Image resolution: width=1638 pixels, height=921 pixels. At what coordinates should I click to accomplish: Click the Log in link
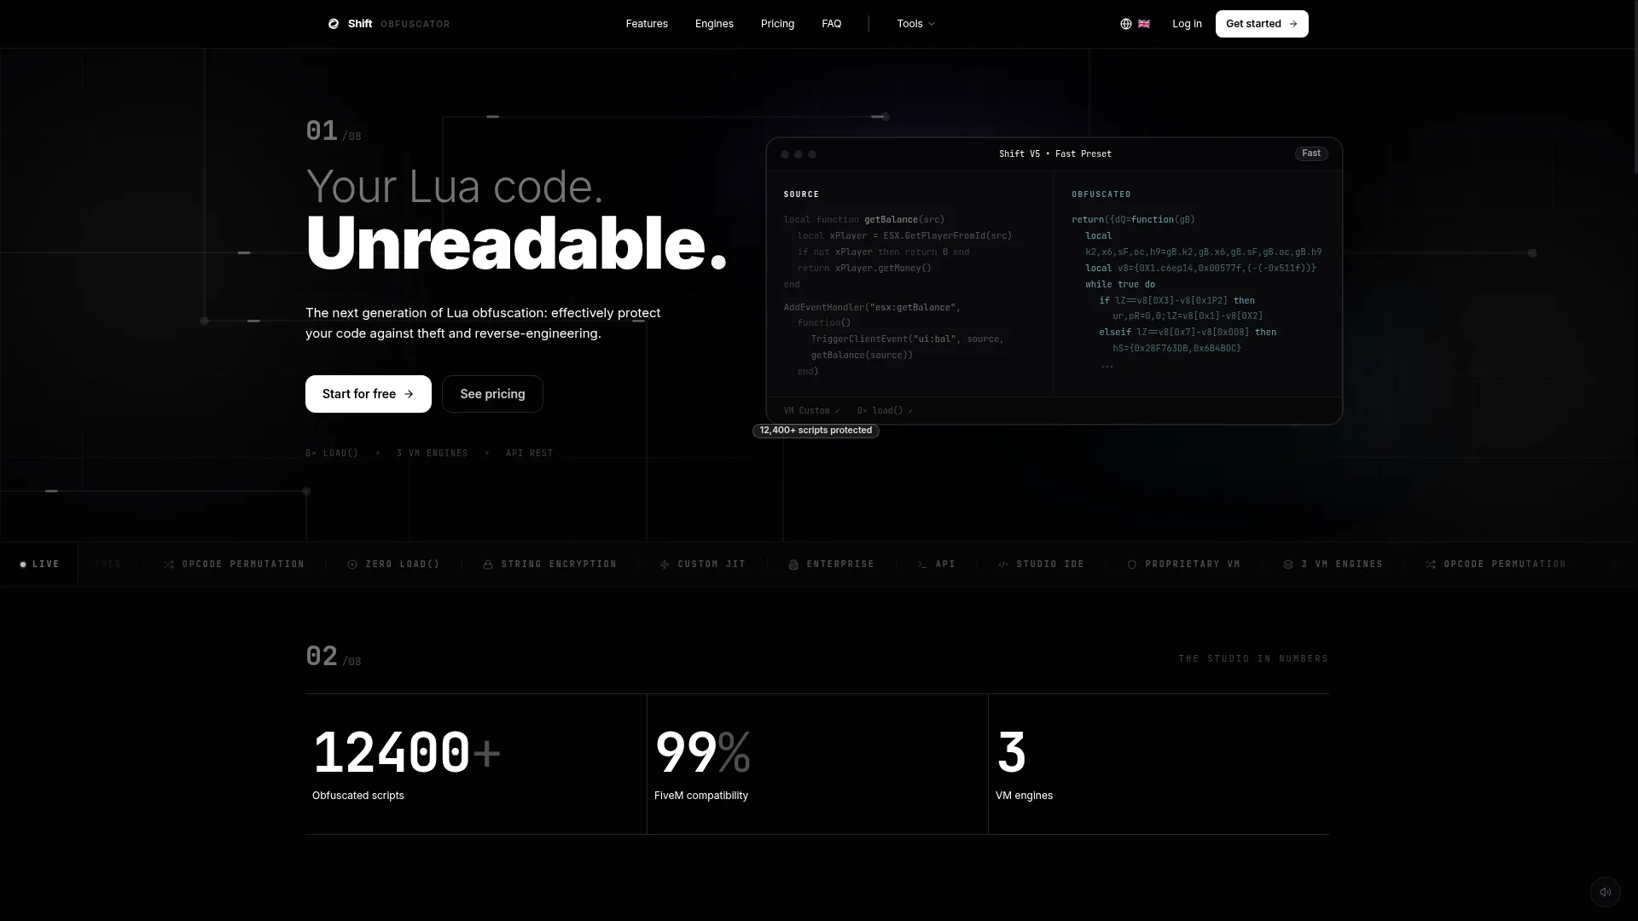[x=1187, y=24]
